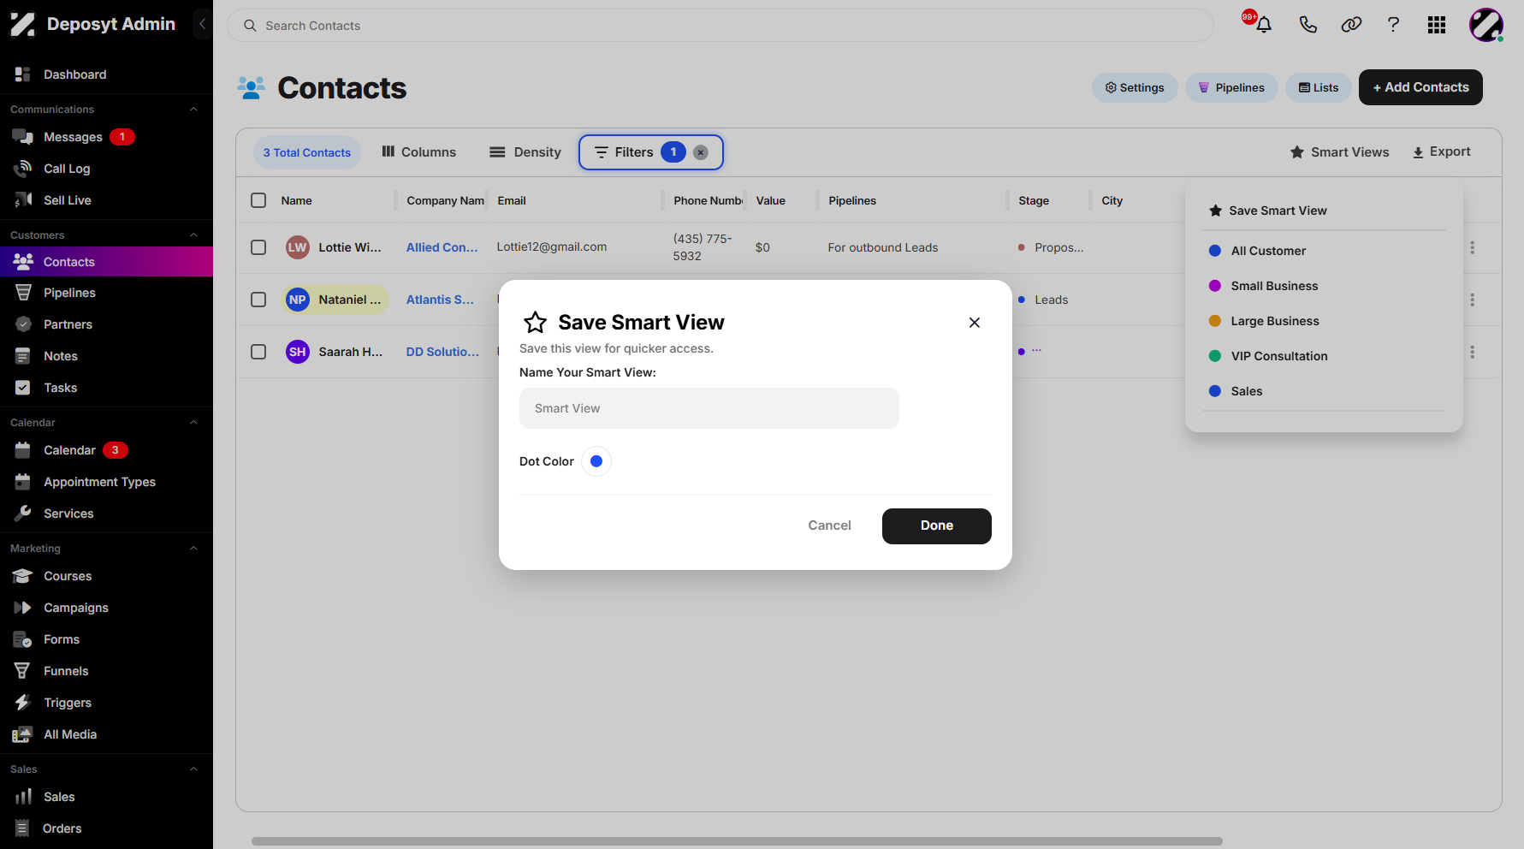
Task: Open the help question mark icon
Action: [1393, 25]
